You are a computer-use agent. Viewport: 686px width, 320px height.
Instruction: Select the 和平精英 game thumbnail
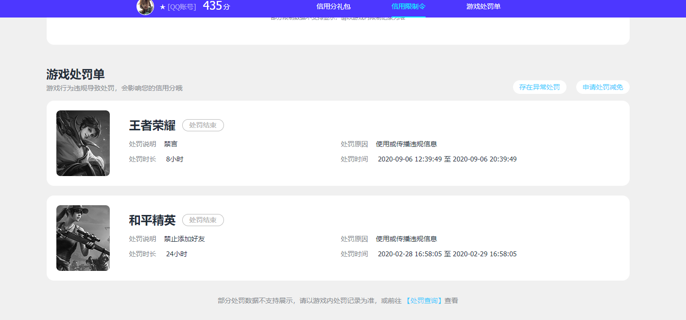click(x=83, y=238)
